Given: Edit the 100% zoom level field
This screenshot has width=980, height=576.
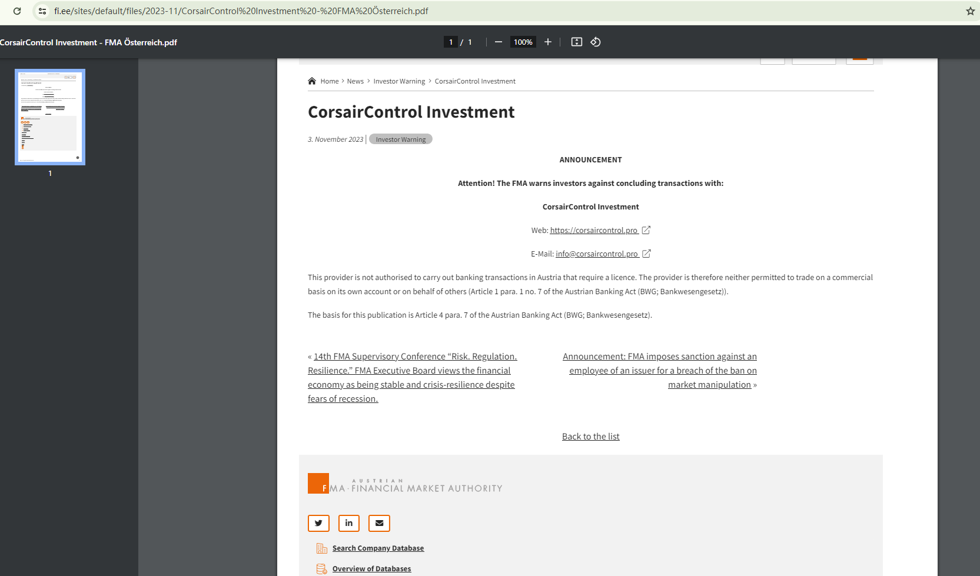Looking at the screenshot, I should pos(523,42).
